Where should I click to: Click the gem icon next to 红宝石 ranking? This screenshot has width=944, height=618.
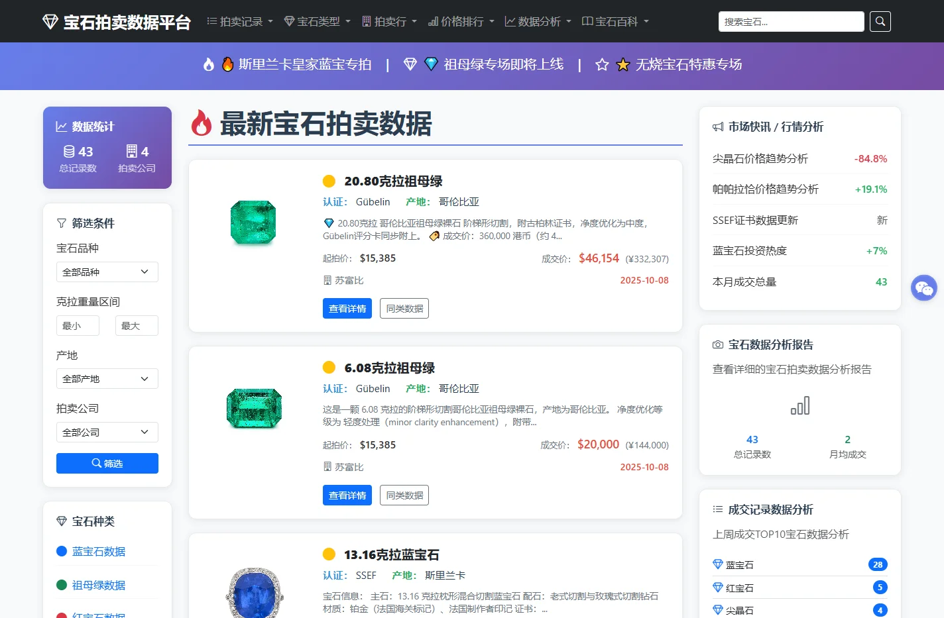pyautogui.click(x=718, y=588)
